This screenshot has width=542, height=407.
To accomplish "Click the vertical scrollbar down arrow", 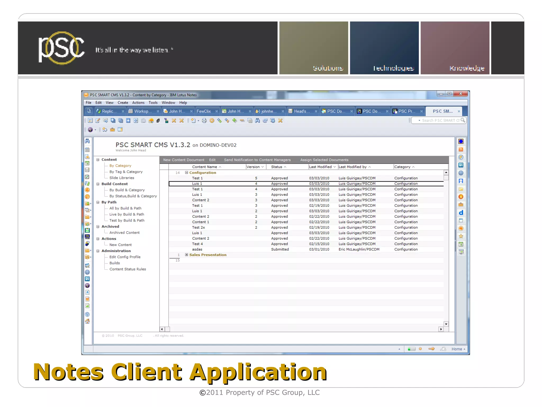I will [x=446, y=324].
